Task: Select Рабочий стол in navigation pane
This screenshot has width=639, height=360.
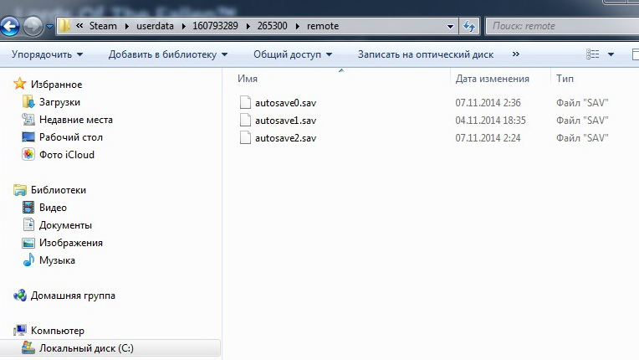Action: [x=70, y=137]
